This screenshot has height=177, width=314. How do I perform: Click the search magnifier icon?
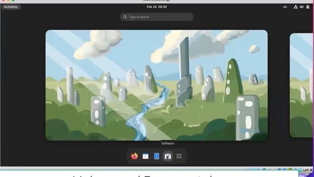coord(125,17)
